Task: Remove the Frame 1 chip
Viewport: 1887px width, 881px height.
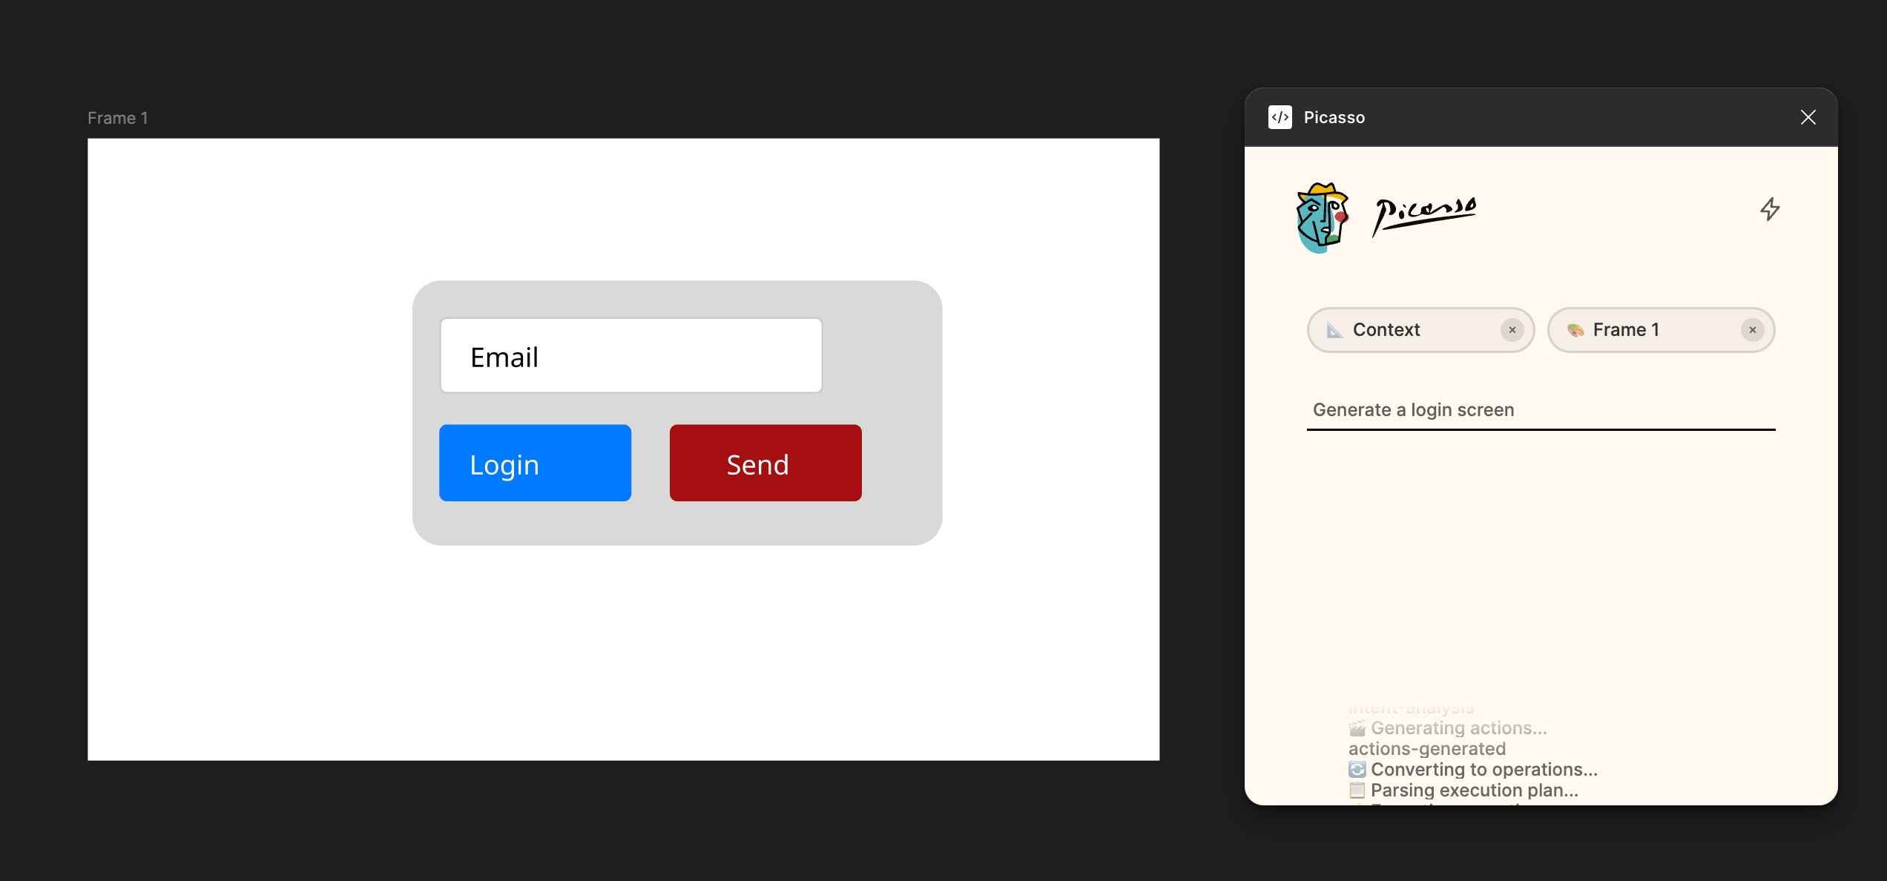Action: point(1752,330)
